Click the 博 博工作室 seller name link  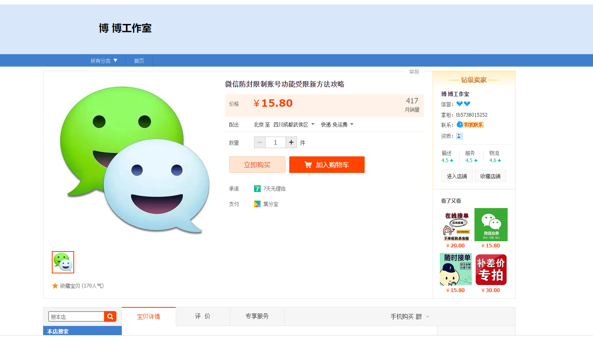(x=455, y=94)
